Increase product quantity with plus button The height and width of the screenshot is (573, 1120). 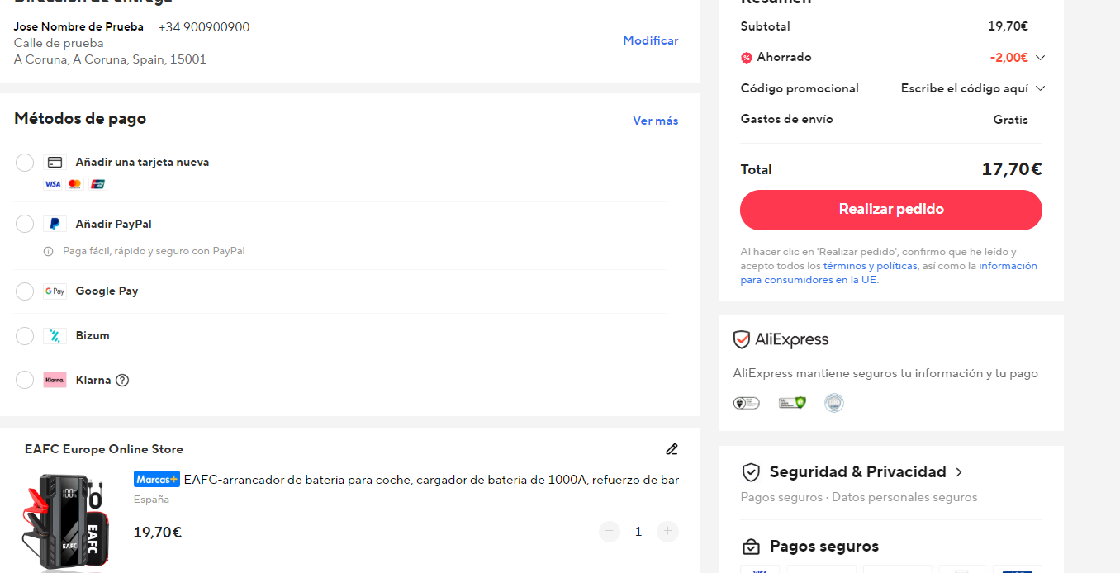[667, 532]
